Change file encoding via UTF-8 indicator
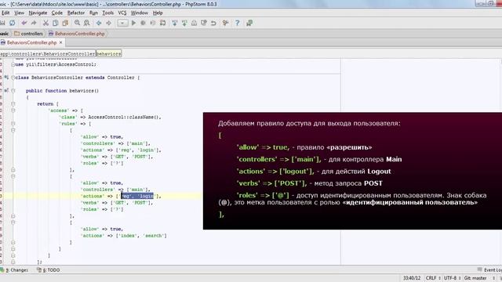Image resolution: width=502 pixels, height=282 pixels. point(452,278)
